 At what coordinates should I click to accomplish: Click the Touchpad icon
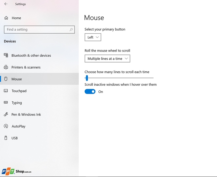coord(6,91)
